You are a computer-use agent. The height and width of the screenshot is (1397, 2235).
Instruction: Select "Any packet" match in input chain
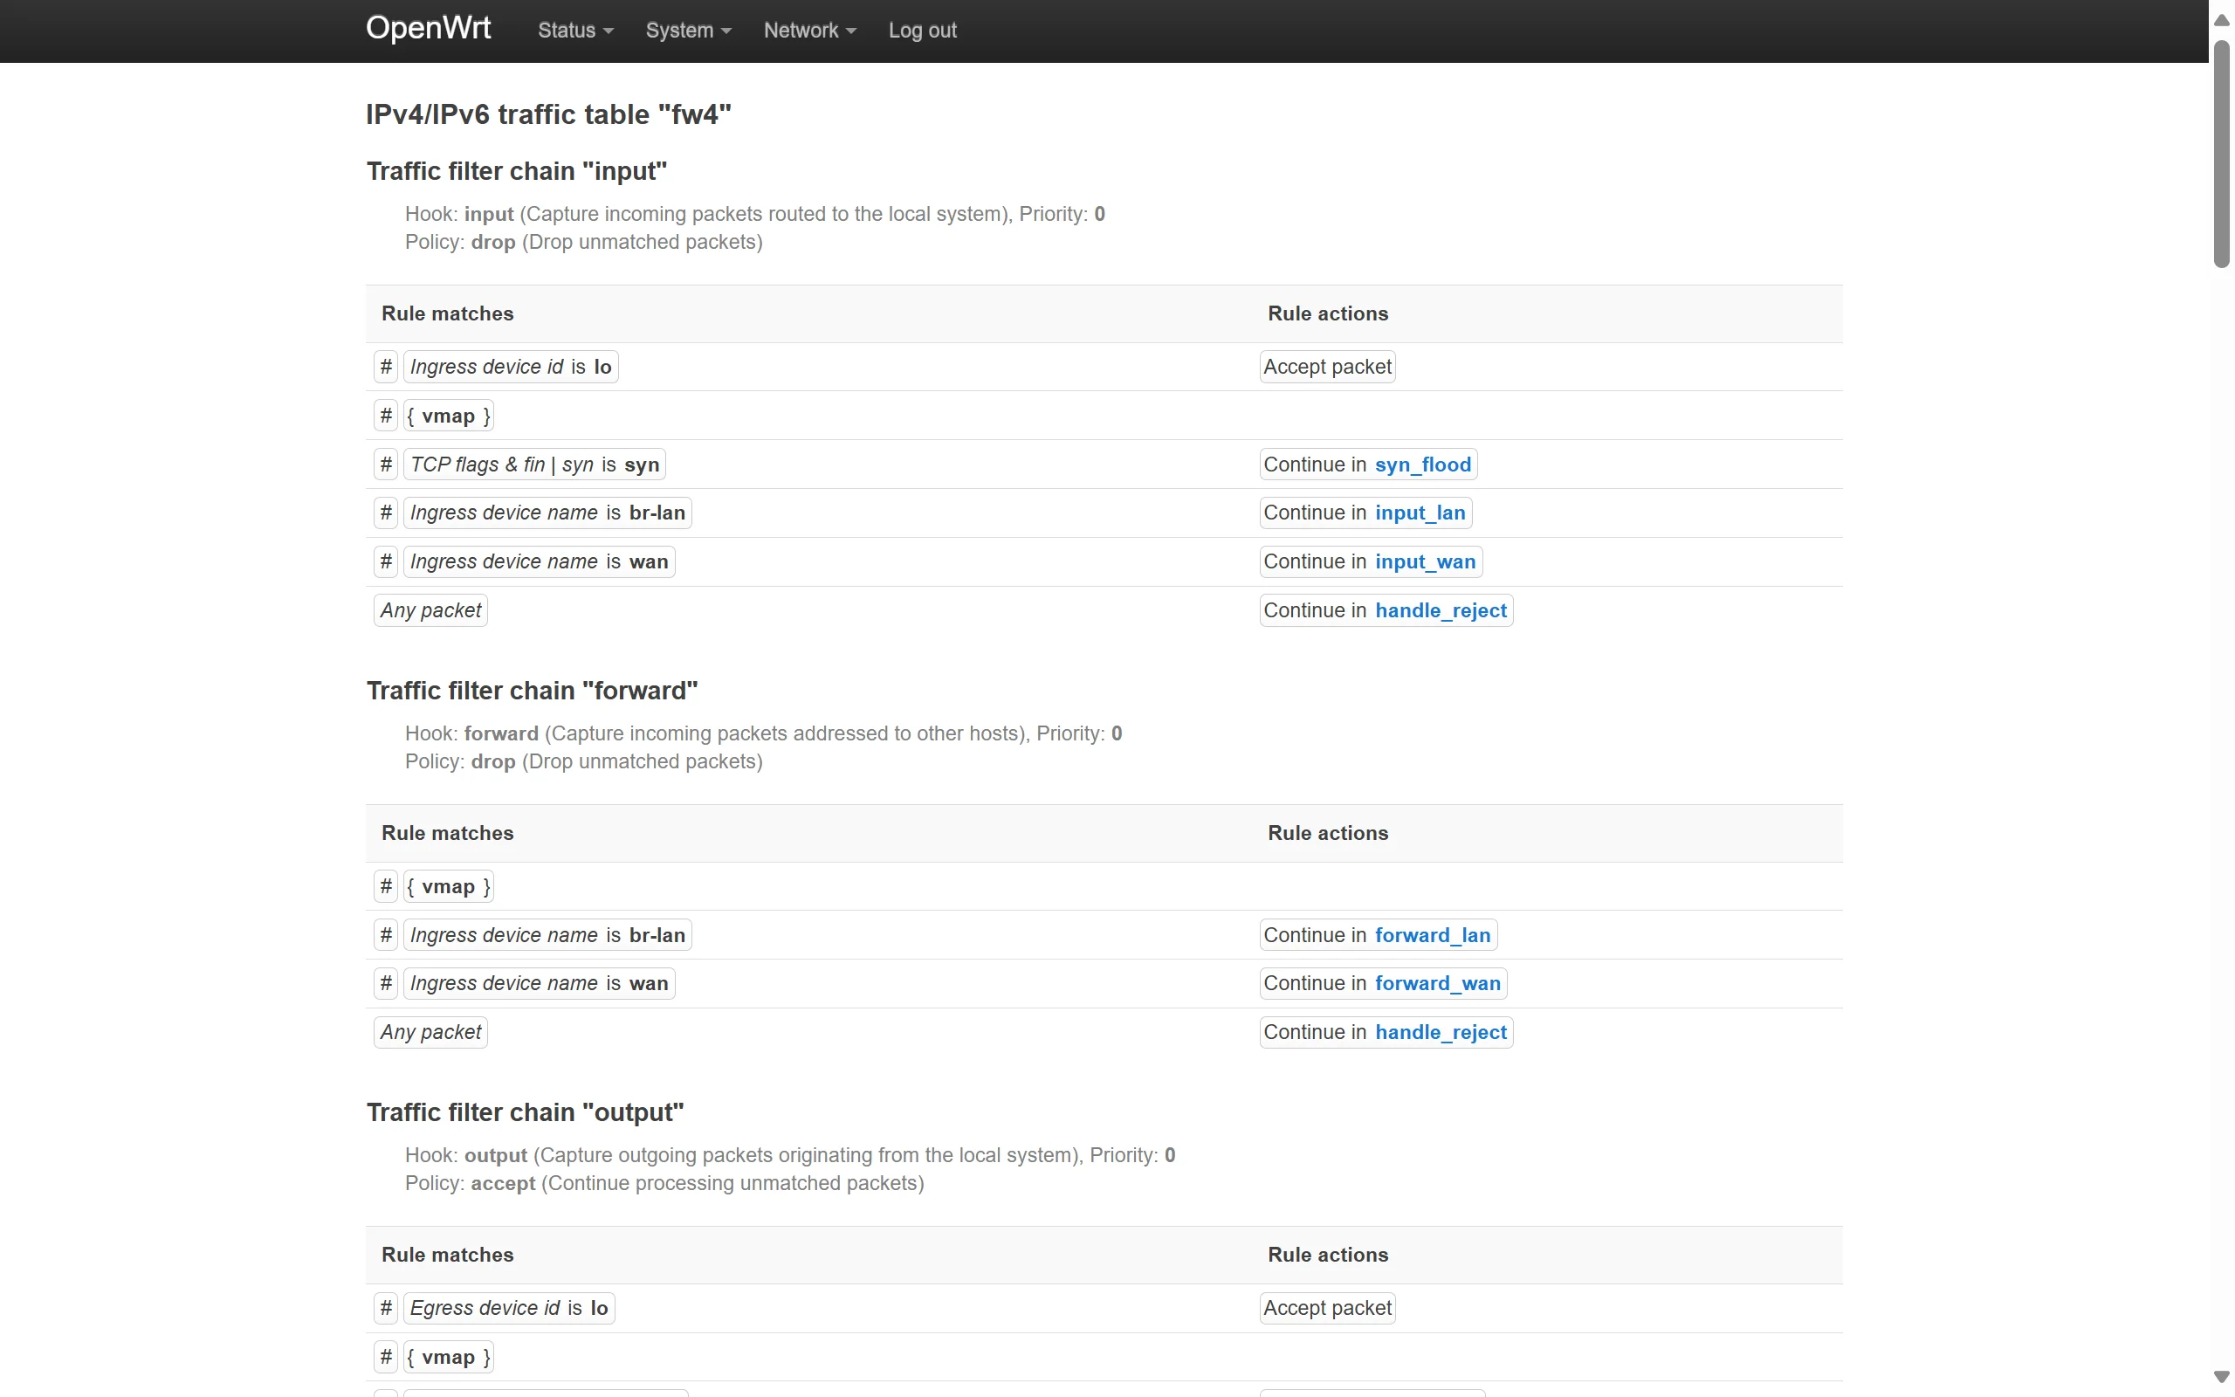click(x=430, y=610)
